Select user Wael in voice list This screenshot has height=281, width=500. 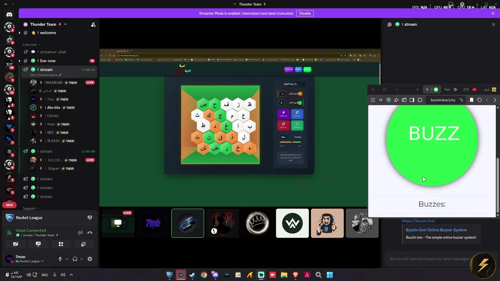62,124
